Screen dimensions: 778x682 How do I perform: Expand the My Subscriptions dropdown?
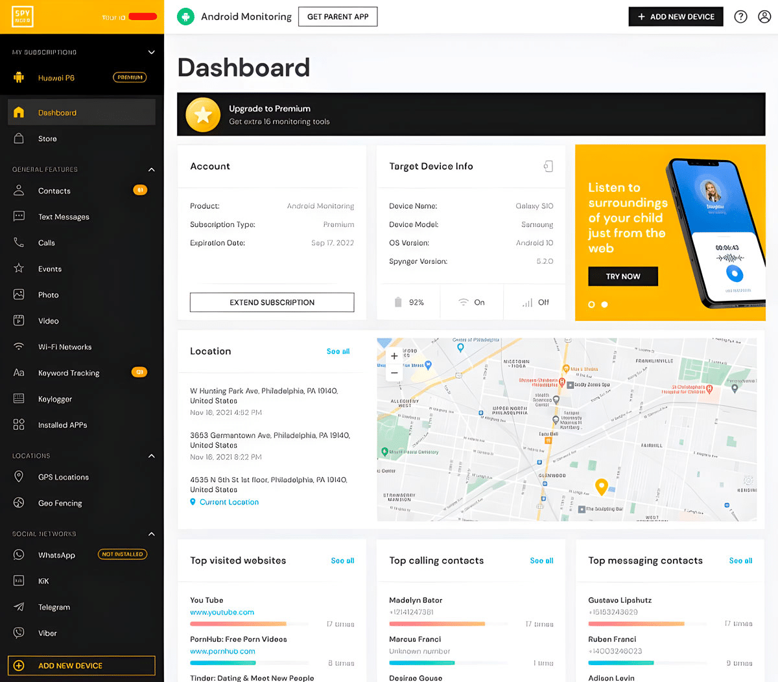(151, 52)
